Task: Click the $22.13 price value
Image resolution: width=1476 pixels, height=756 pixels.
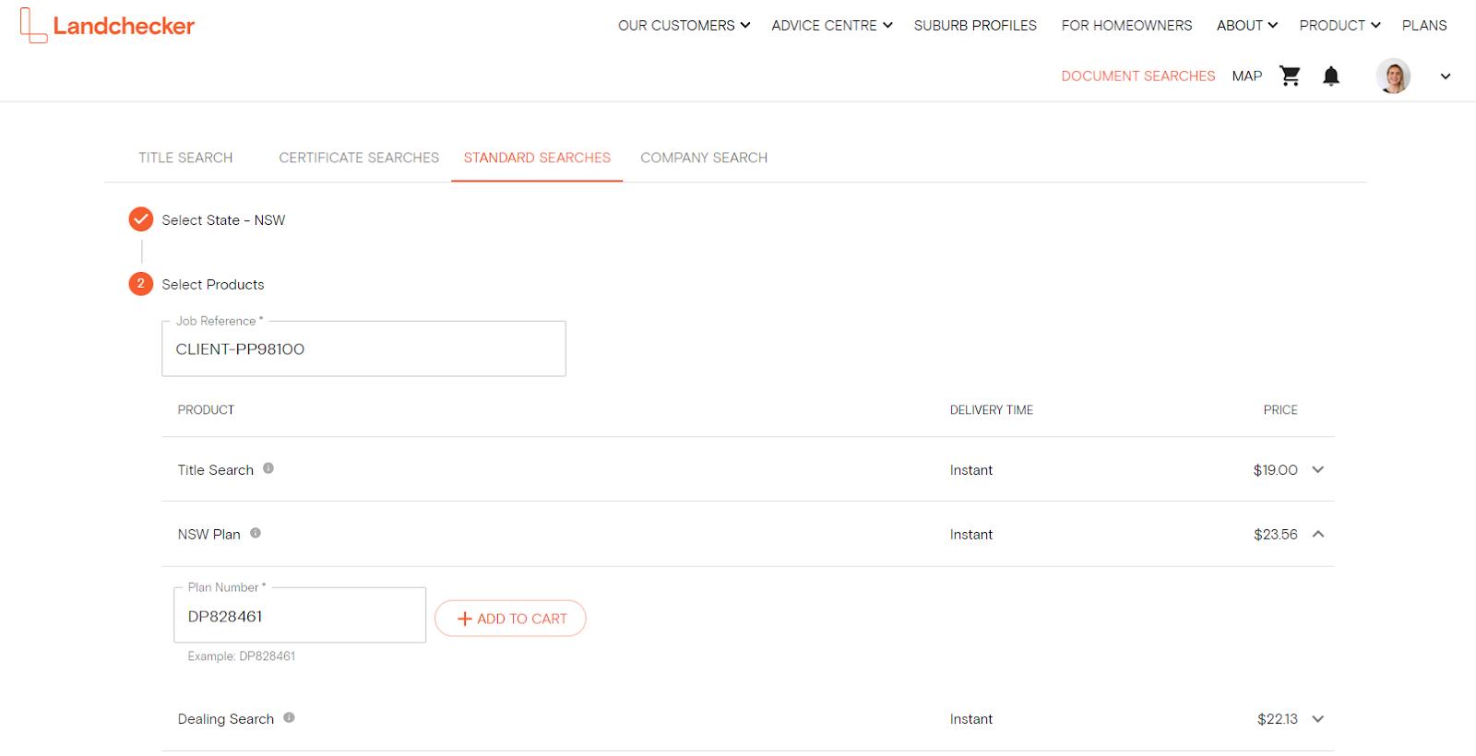Action: pos(1277,719)
